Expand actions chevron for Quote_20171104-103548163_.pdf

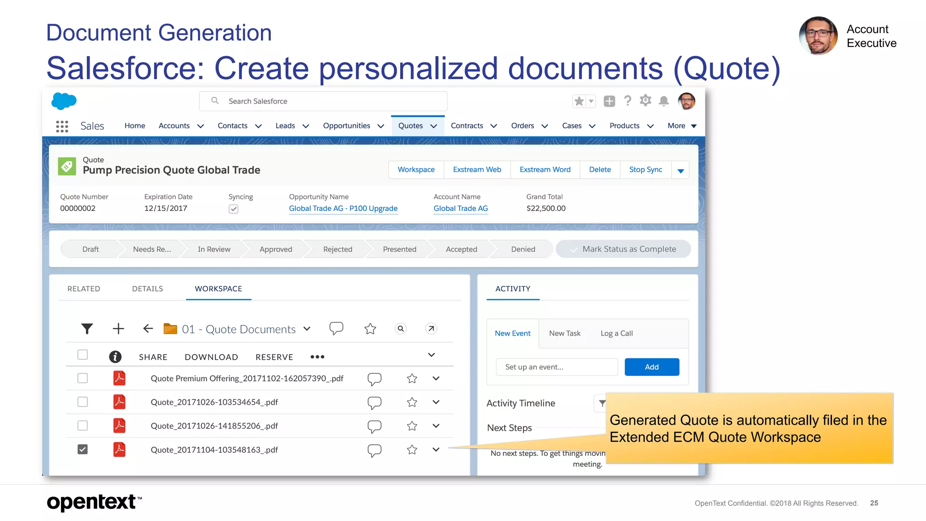click(436, 450)
